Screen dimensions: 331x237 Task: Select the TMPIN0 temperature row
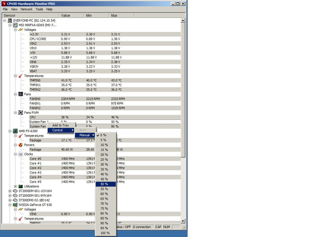pos(105,81)
